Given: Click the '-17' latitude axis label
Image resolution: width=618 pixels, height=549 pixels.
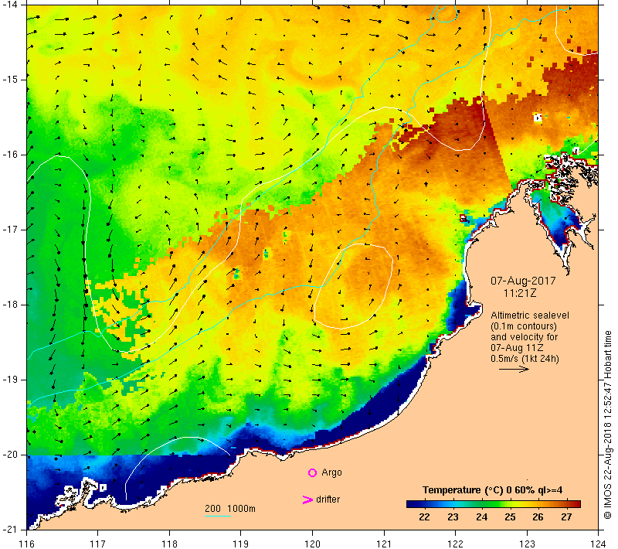Looking at the screenshot, I should tap(8, 230).
